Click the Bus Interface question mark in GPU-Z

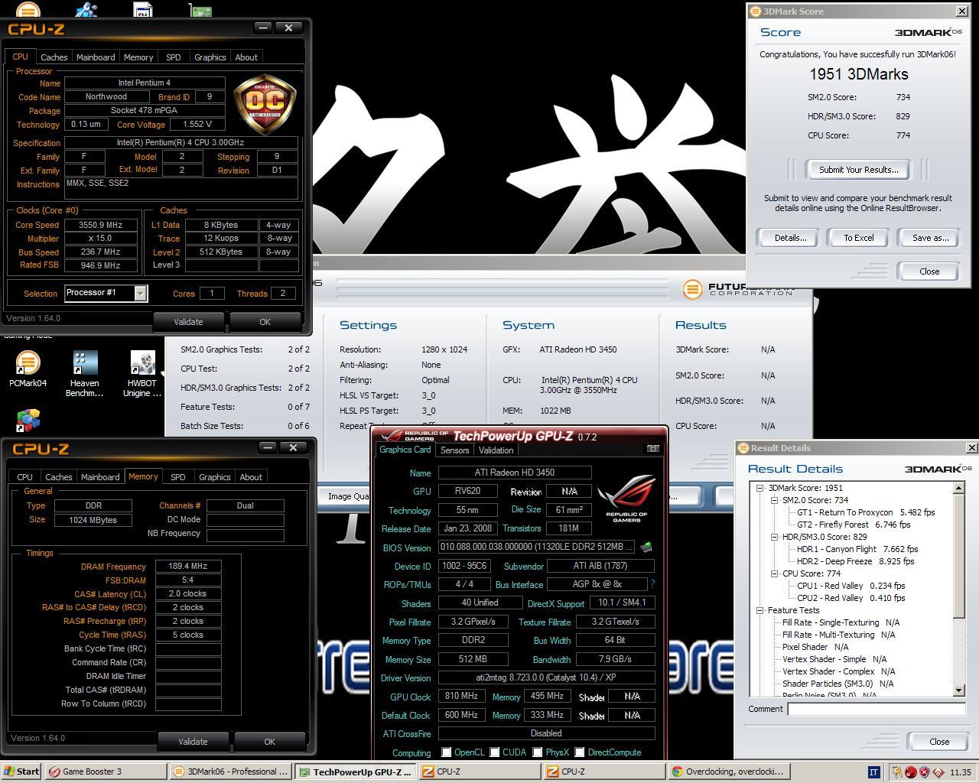[652, 584]
